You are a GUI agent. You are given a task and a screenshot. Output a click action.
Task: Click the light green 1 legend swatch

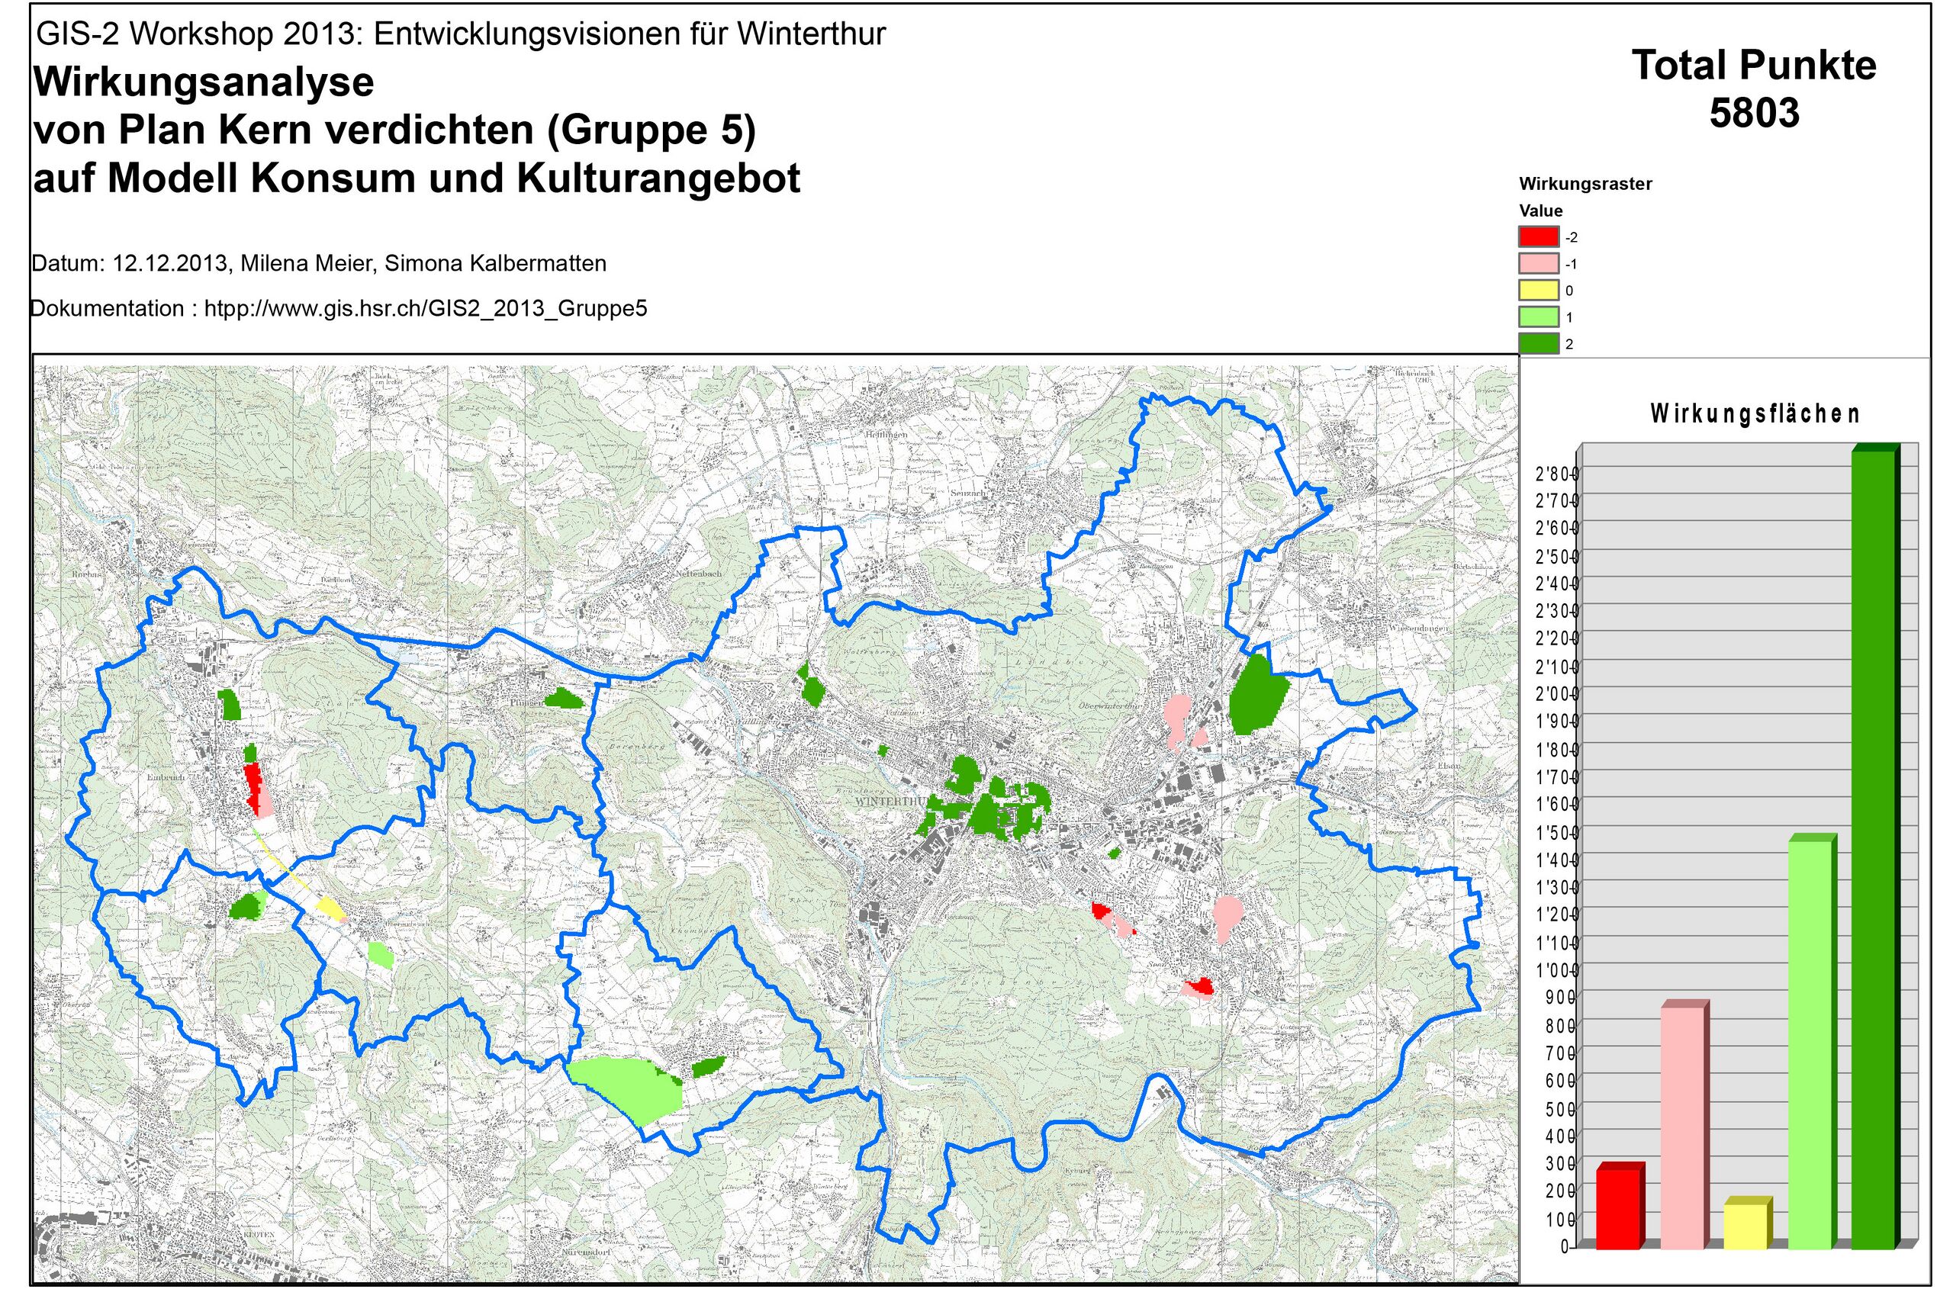(x=1538, y=317)
